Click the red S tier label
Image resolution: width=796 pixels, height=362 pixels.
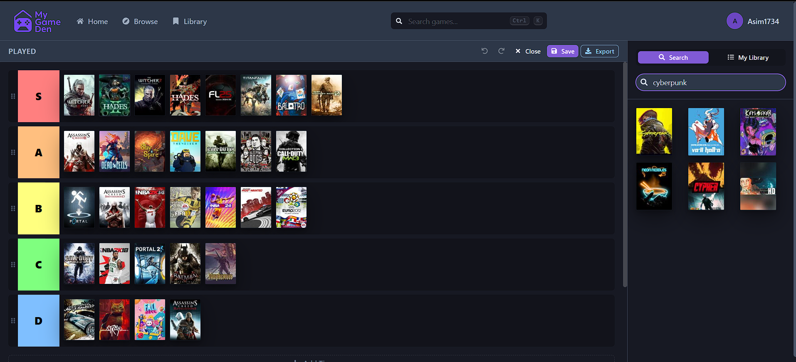[39, 96]
